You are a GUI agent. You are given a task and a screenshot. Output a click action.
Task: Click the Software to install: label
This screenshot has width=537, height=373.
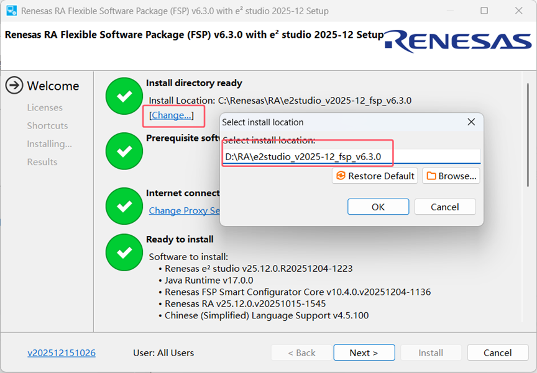click(x=188, y=257)
